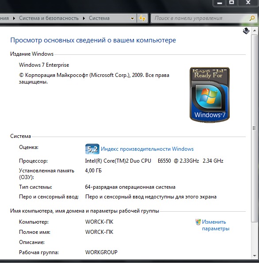Image resolution: width=259 pixels, height=263 pixels.
Task: Open address bar history dropdown arrow
Action: click(x=132, y=18)
